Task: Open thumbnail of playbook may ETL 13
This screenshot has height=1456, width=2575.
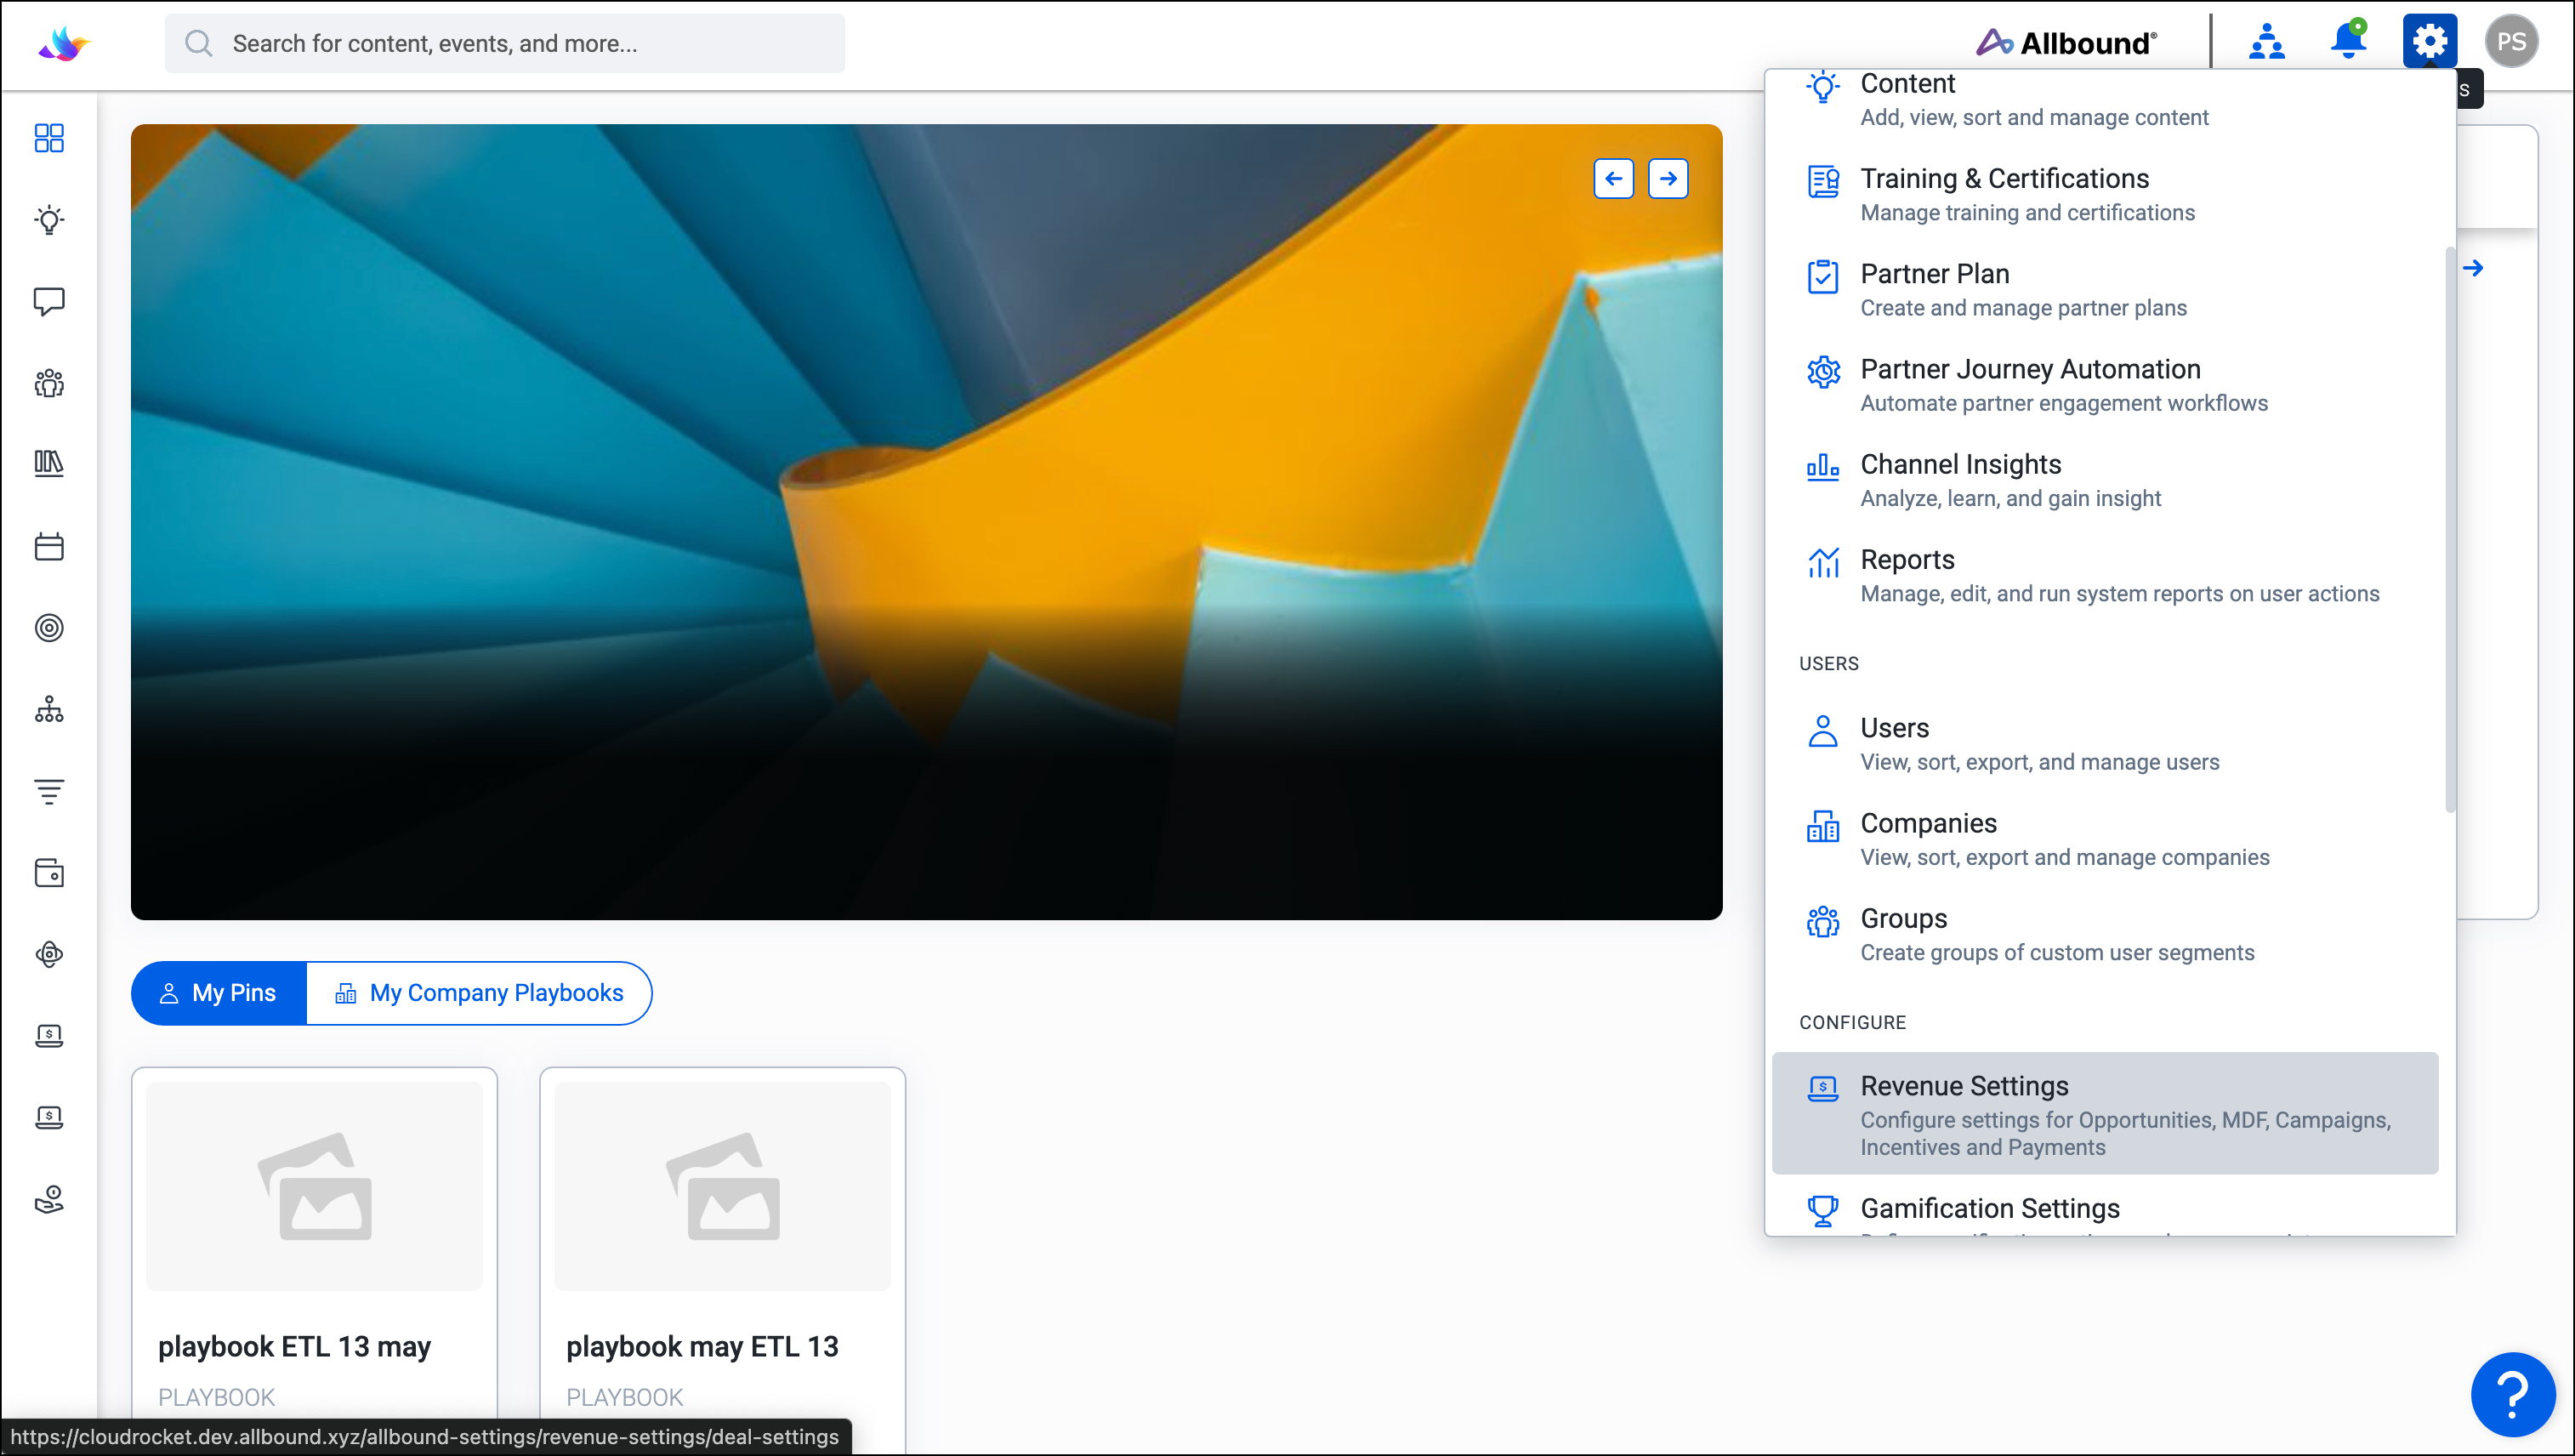Action: click(722, 1186)
